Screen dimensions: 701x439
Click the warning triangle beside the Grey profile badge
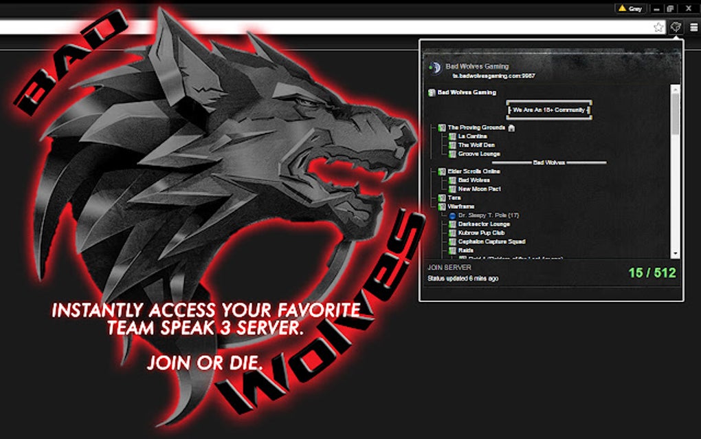point(621,8)
